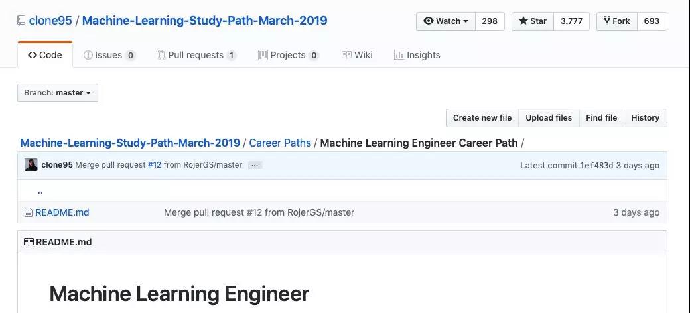Image resolution: width=690 pixels, height=313 pixels.
Task: Switch to the Issues tab
Action: pos(109,55)
